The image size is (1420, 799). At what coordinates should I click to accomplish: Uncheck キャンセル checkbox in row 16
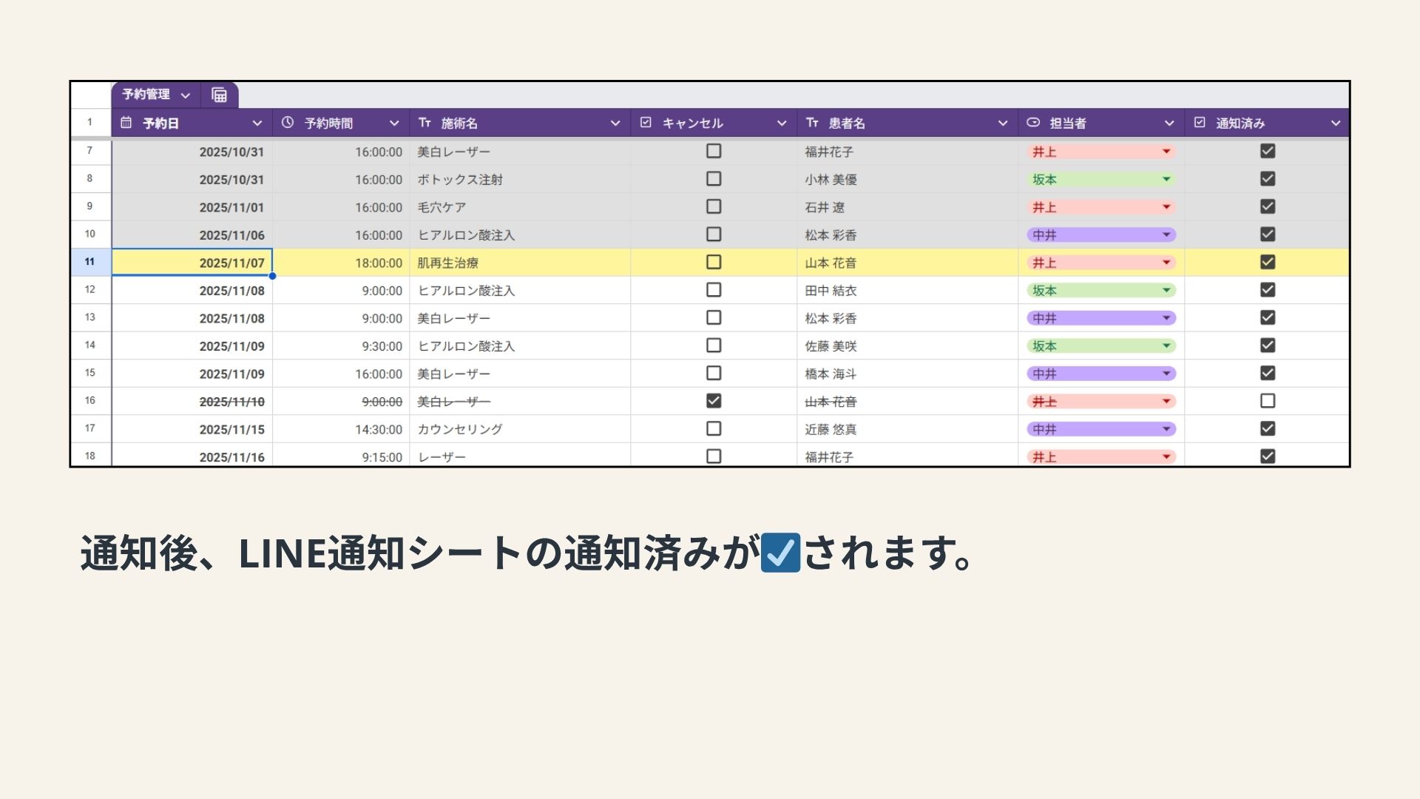click(x=714, y=401)
